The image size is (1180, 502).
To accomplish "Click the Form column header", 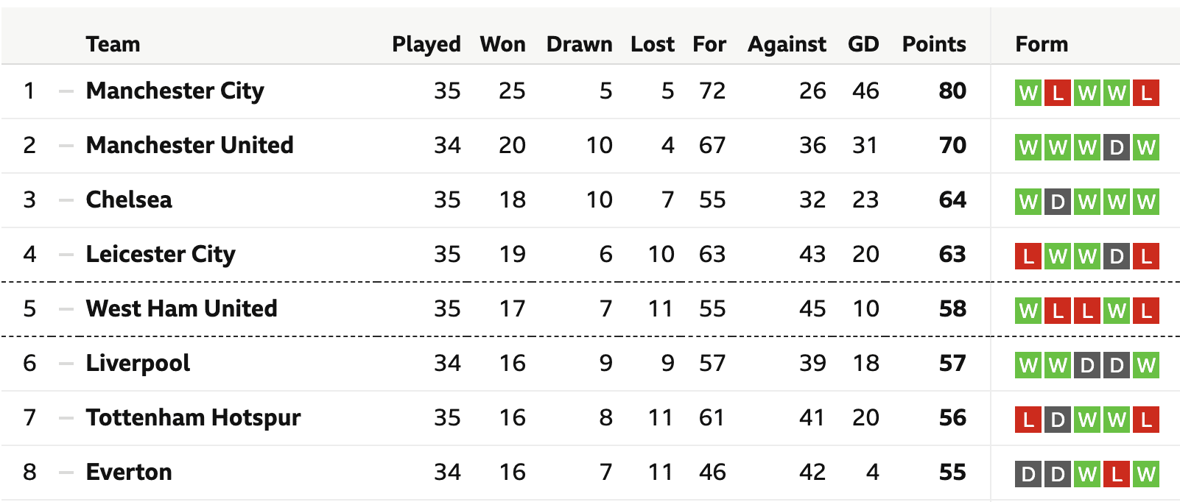I will pyautogui.click(x=1041, y=44).
